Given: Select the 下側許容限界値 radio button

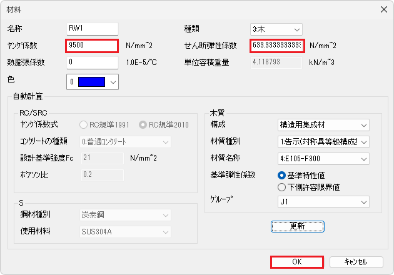Looking at the screenshot, I should [x=281, y=186].
